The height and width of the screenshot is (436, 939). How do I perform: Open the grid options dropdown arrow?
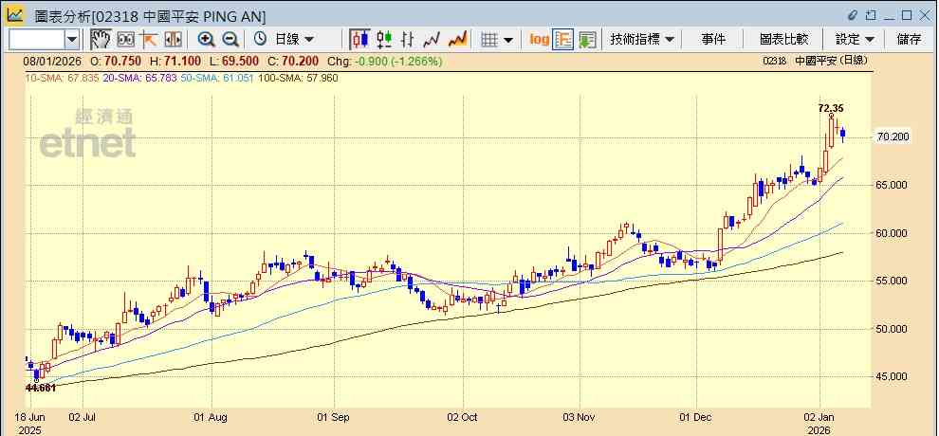tap(507, 40)
